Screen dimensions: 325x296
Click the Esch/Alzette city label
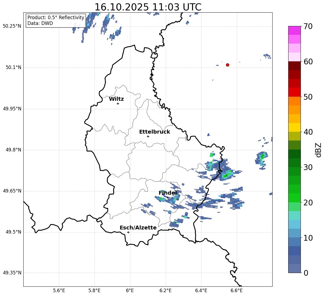(138, 228)
